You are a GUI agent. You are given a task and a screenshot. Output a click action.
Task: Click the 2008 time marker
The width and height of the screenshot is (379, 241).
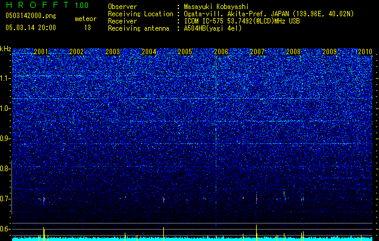(293, 52)
